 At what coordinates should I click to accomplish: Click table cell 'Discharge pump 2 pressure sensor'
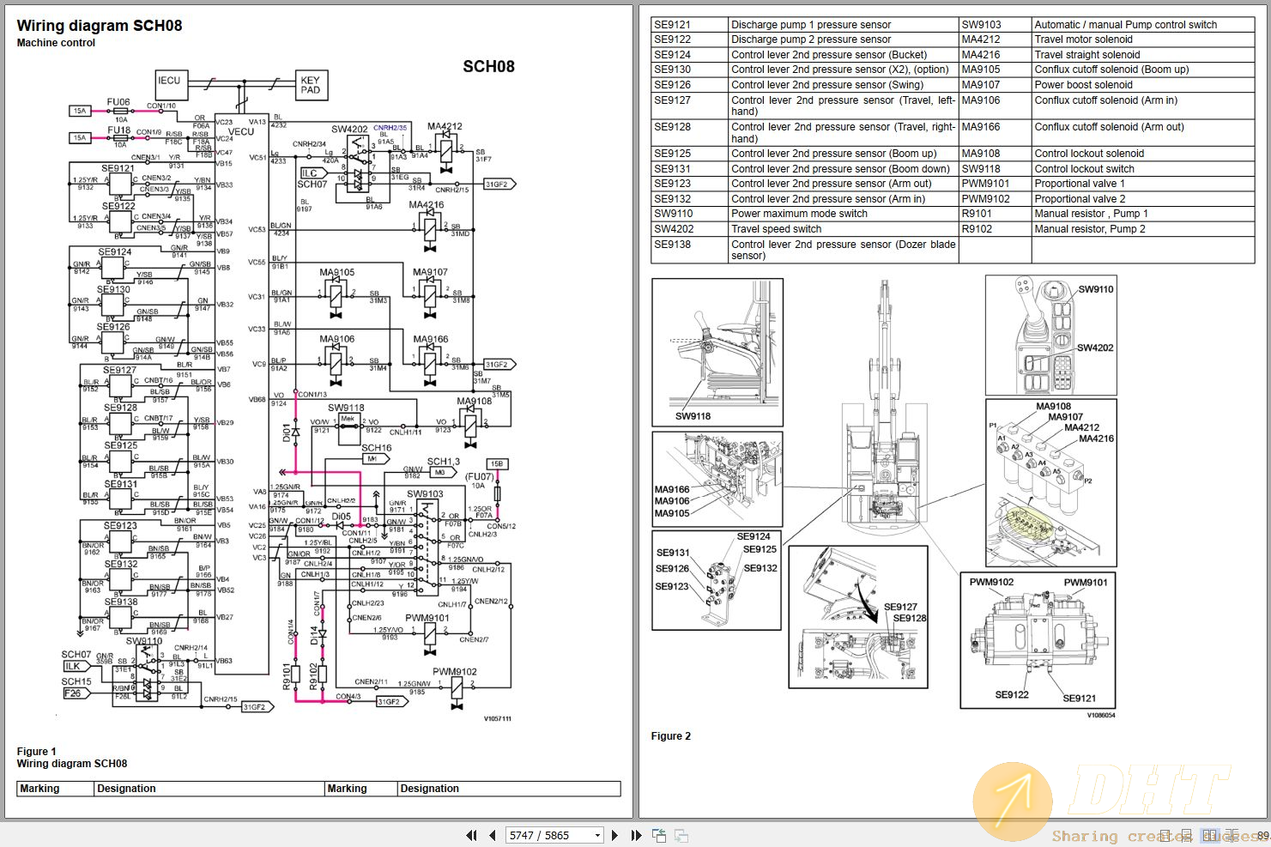click(x=844, y=39)
